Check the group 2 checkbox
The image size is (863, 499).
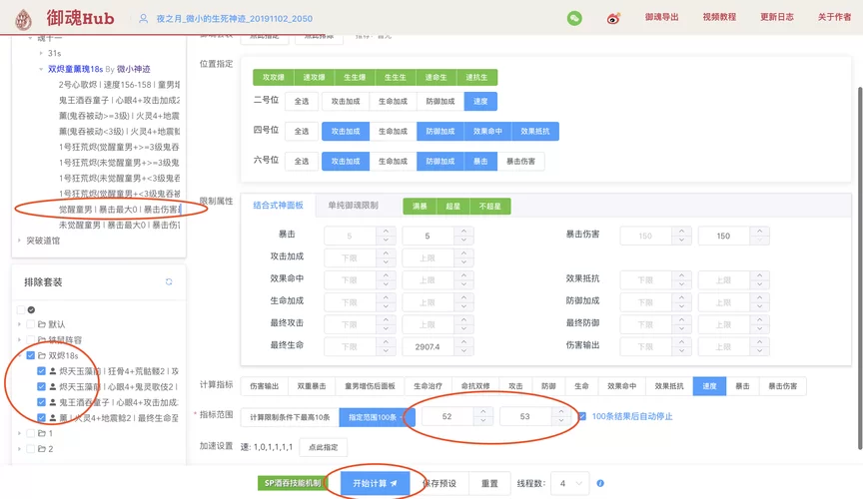click(30, 449)
